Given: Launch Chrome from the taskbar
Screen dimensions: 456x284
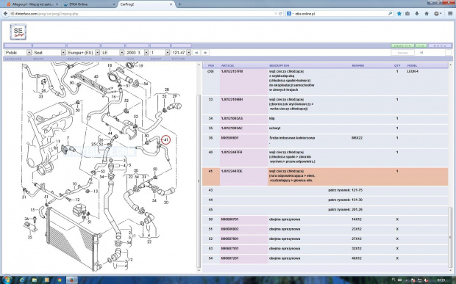Looking at the screenshot, I should click(60, 280).
